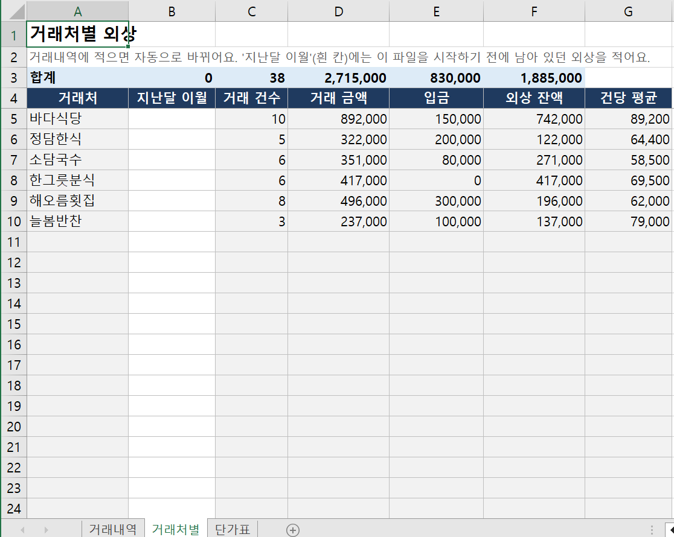674x537 pixels.
Task: Select row 3 header
Action: click(x=14, y=78)
